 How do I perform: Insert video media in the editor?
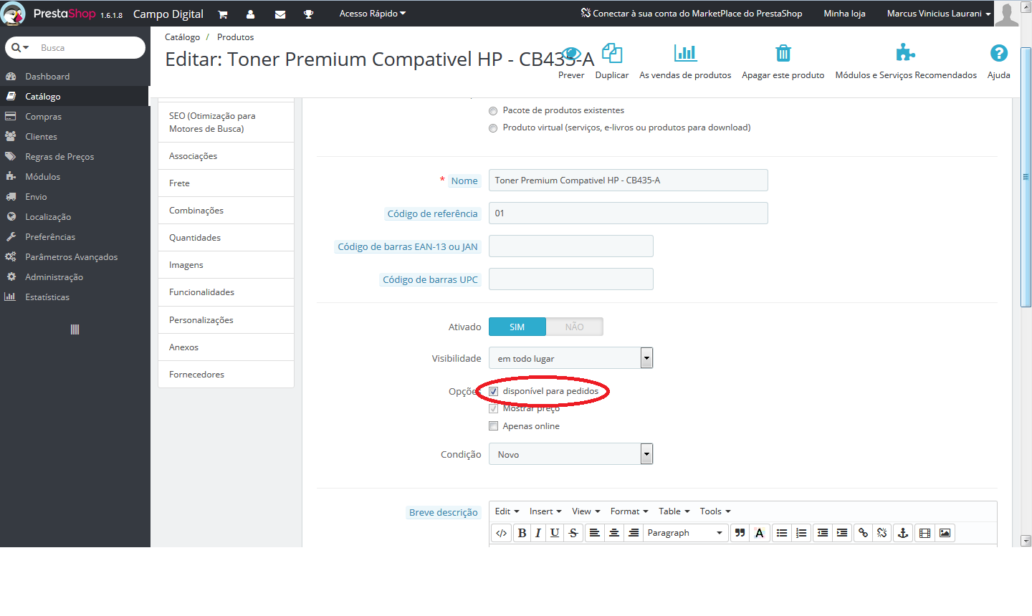click(x=925, y=533)
